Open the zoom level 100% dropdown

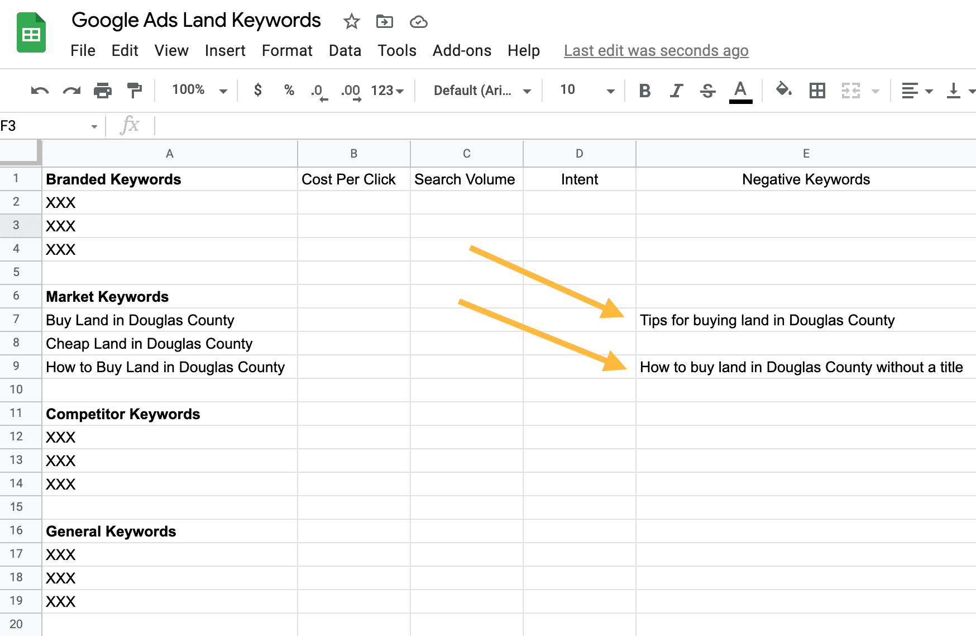199,90
